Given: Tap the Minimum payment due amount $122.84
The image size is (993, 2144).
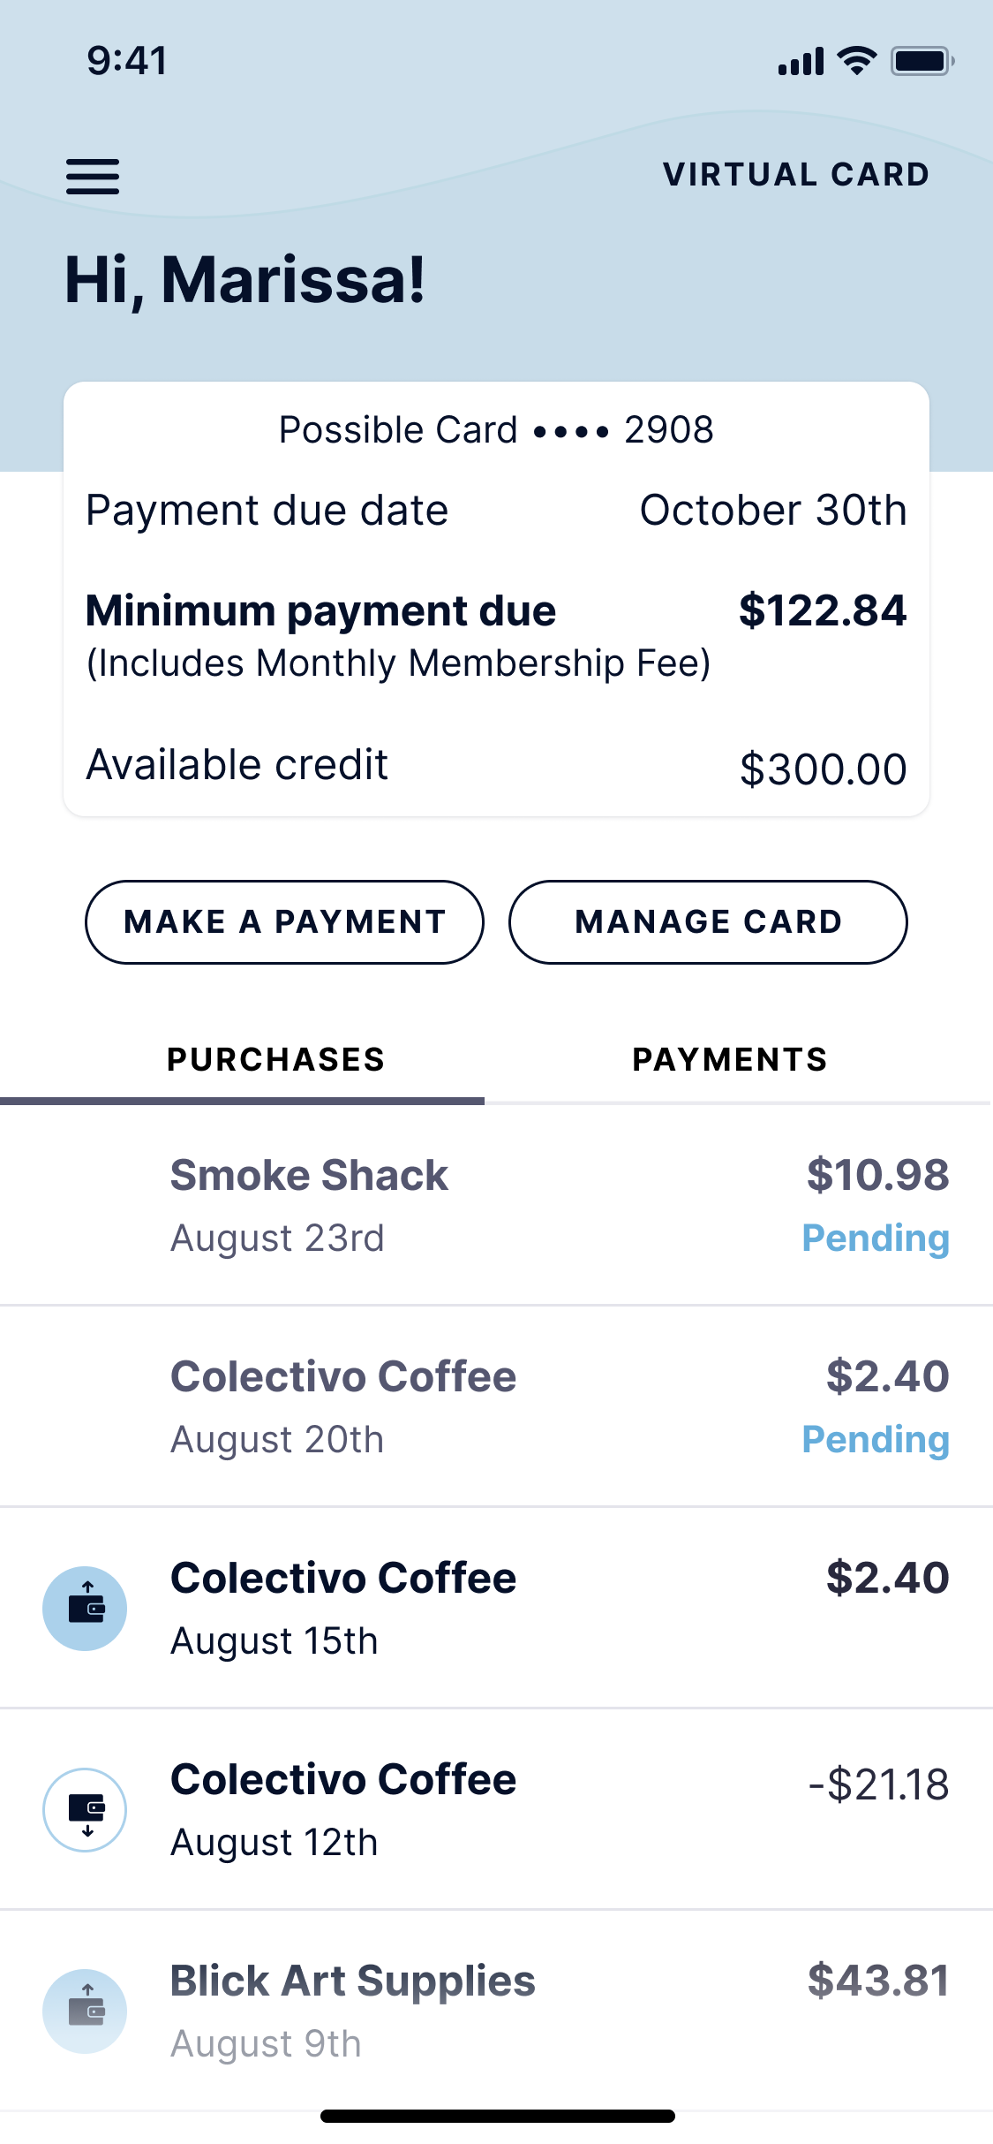Looking at the screenshot, I should coord(822,610).
